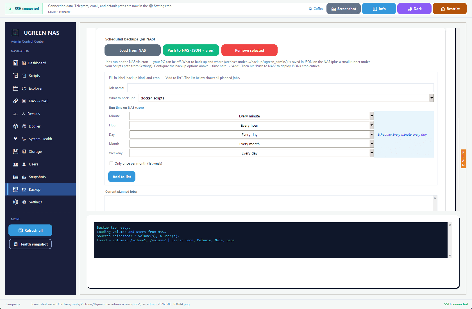472x309 pixels.
Task: Click the Coffee cup icon
Action: 310,9
